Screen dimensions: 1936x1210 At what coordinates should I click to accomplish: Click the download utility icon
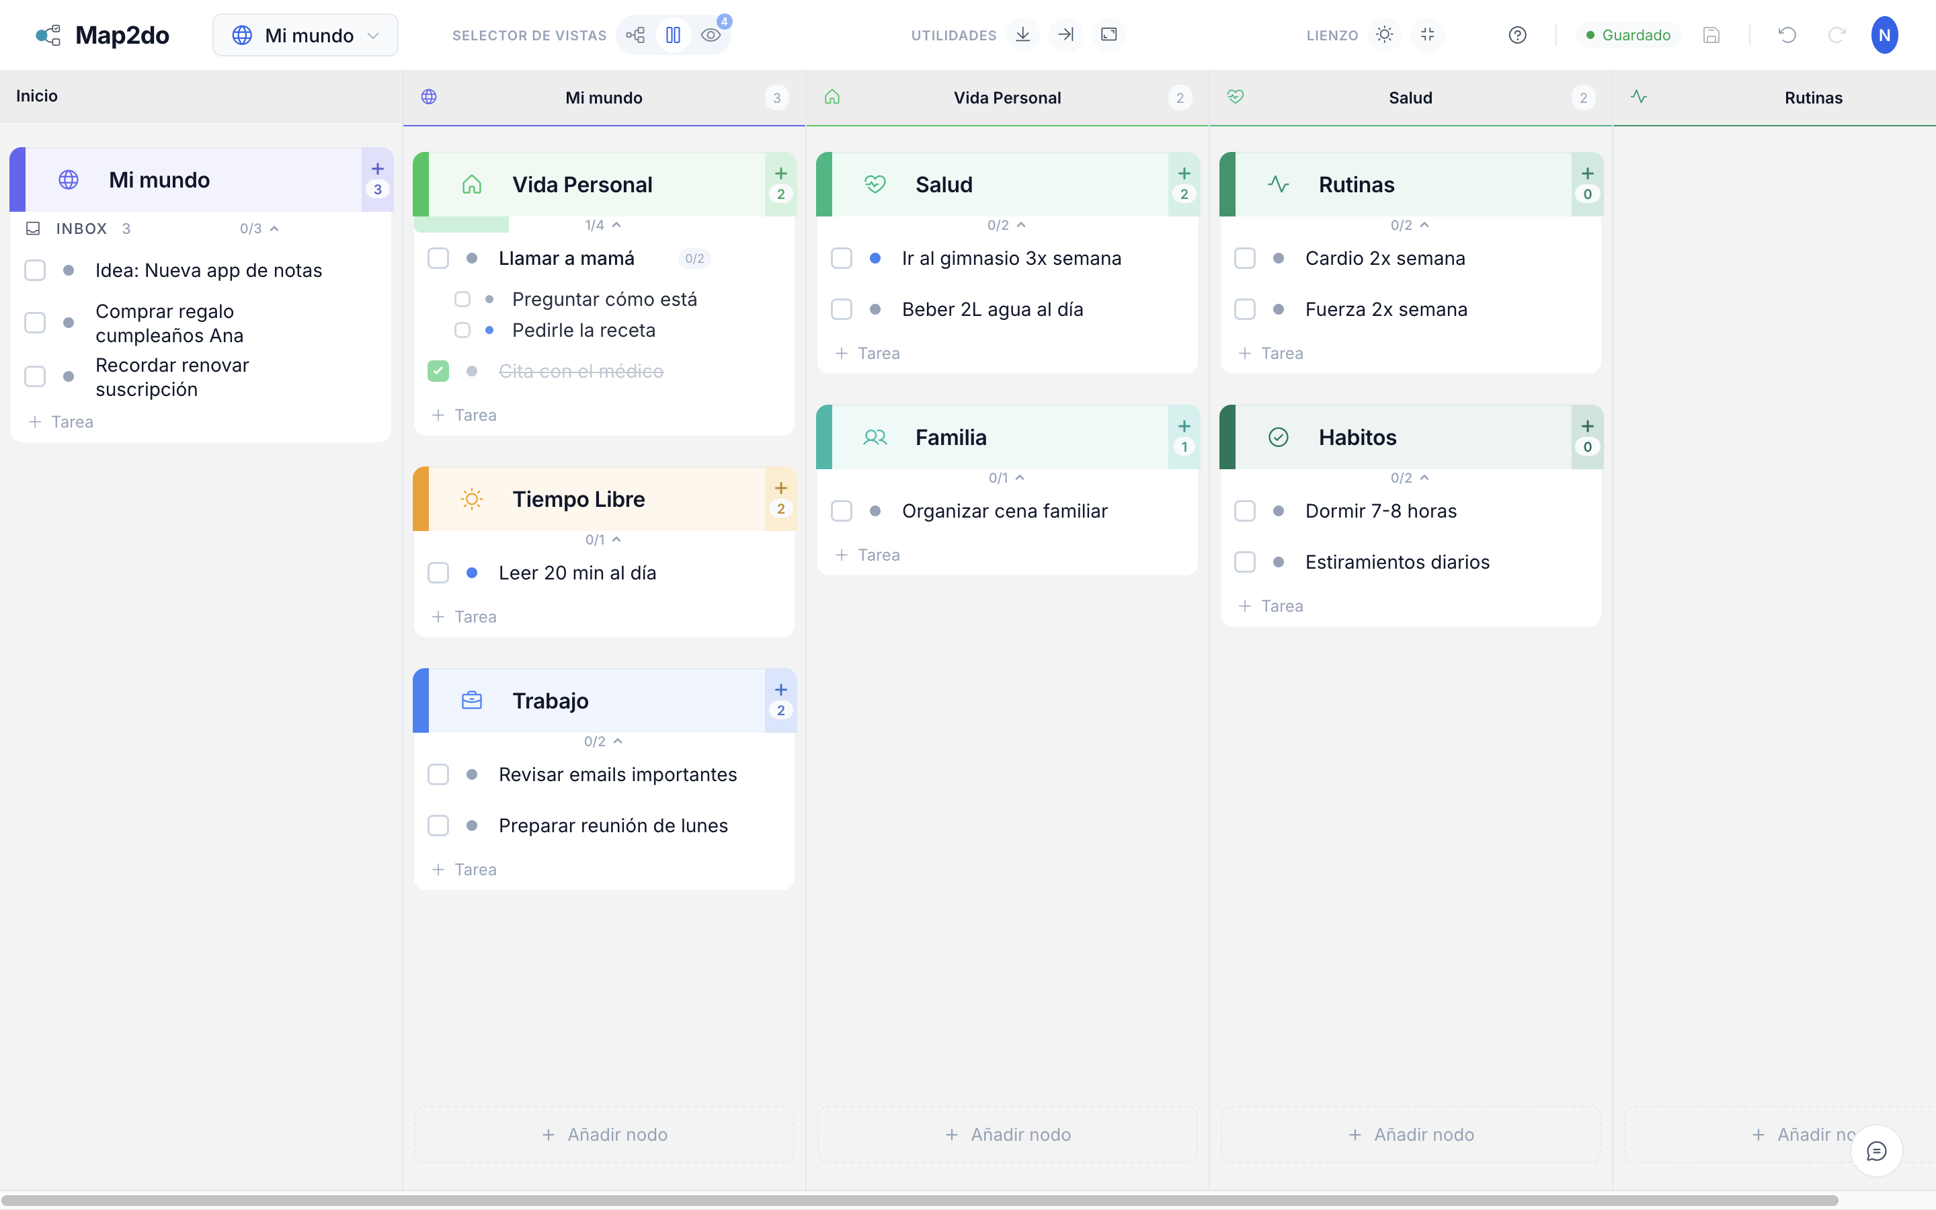coord(1022,34)
